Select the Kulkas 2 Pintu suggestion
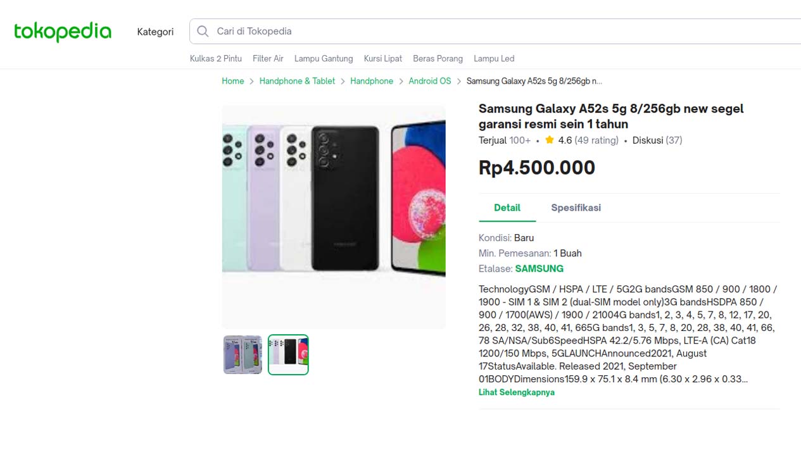This screenshot has height=450, width=801. click(215, 58)
